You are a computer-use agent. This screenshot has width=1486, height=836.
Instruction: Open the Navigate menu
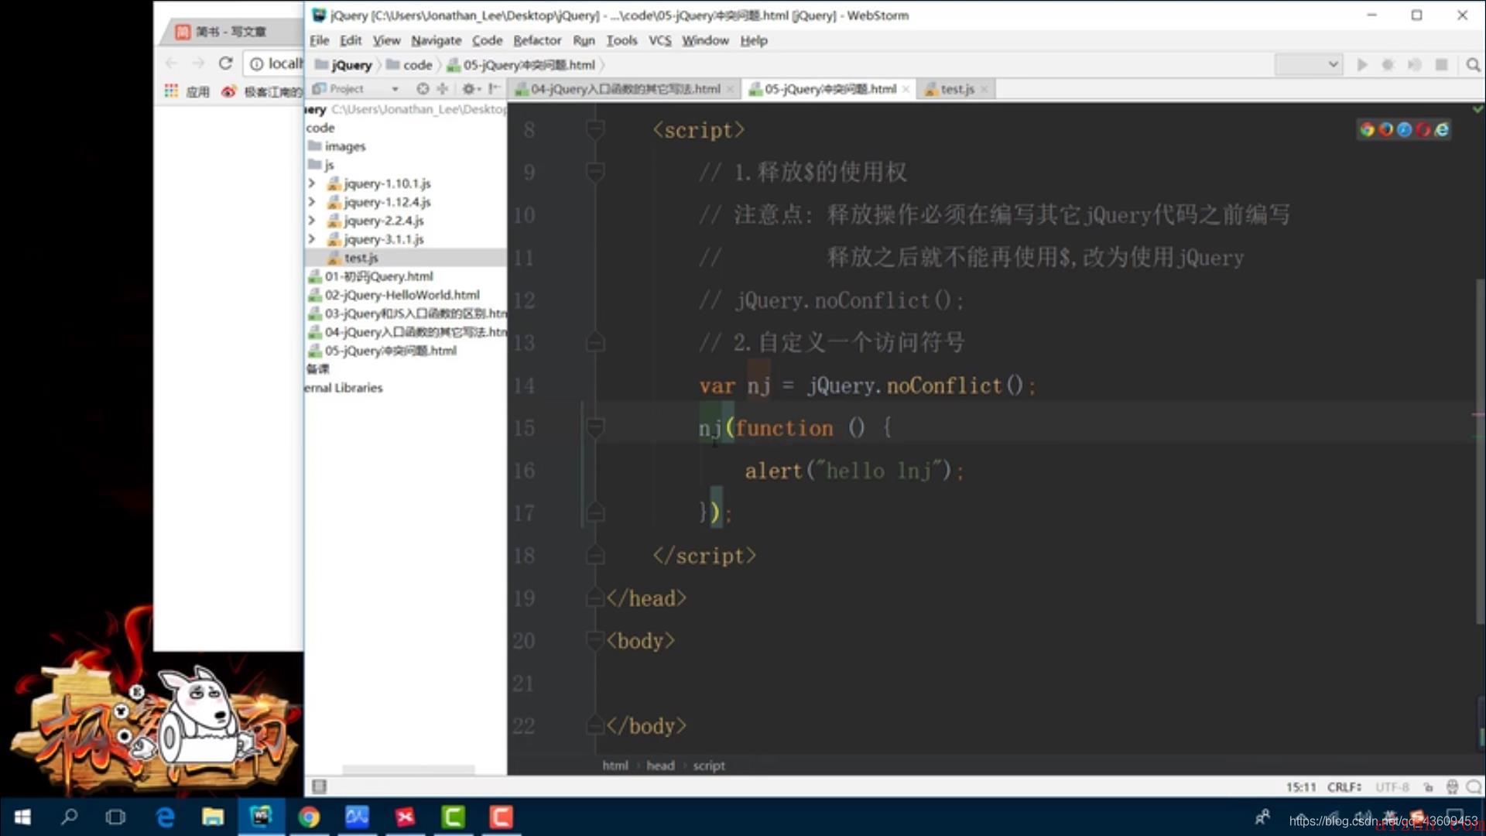(x=436, y=40)
